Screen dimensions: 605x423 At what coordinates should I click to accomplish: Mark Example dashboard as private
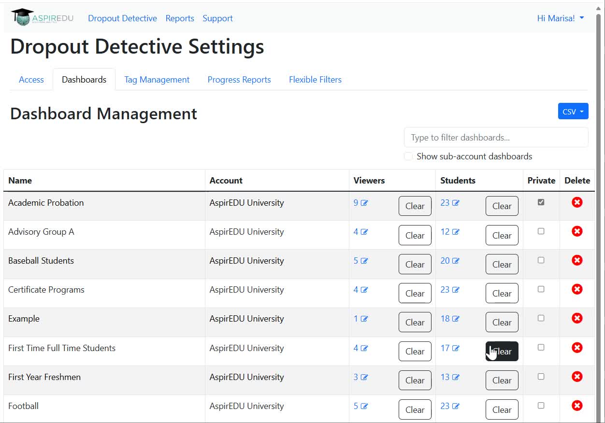pos(541,318)
